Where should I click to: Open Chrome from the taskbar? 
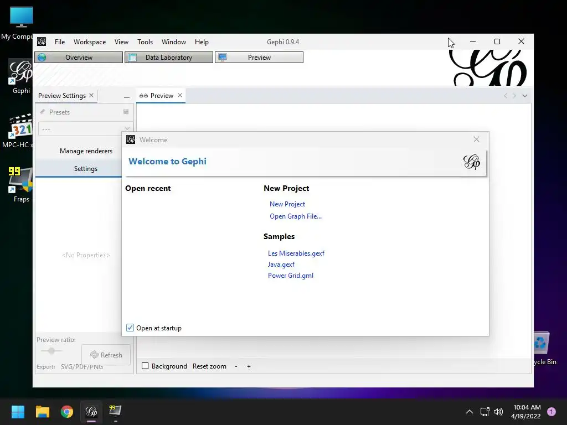pyautogui.click(x=67, y=412)
